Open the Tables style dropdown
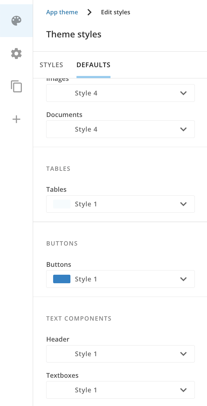This screenshot has height=406, width=207. click(120, 204)
